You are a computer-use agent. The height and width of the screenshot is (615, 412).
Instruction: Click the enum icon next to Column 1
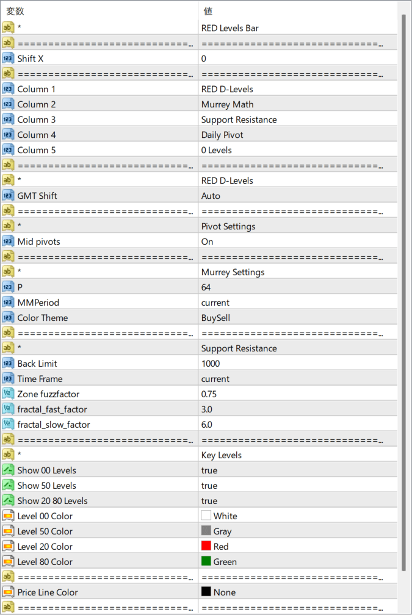[x=8, y=89]
